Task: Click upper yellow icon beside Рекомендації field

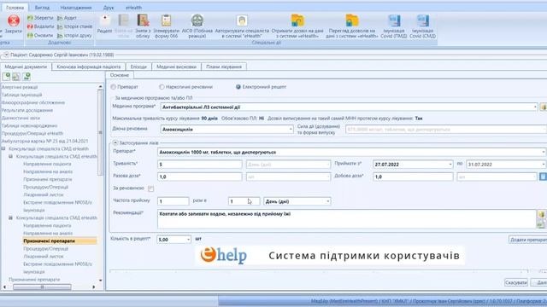Action: coord(541,214)
